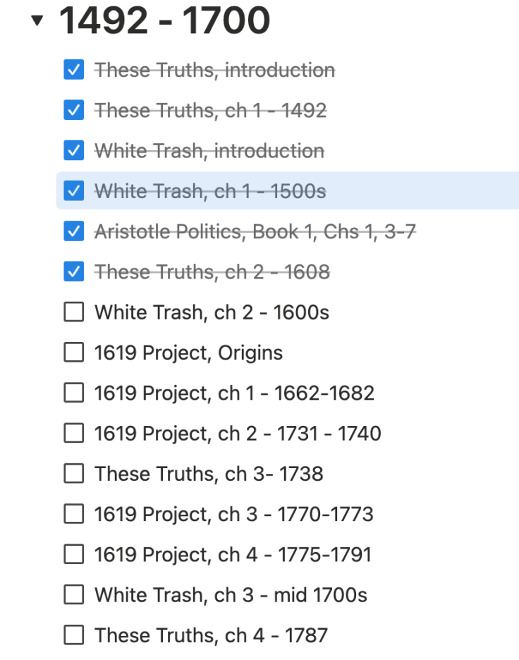Click the 1492 - 1700 heading text
Viewport: 519px width, 660px height.
click(164, 20)
